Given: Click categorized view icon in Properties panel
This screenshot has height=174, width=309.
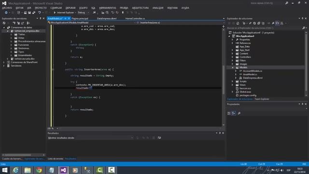Looking at the screenshot, I should [x=229, y=113].
